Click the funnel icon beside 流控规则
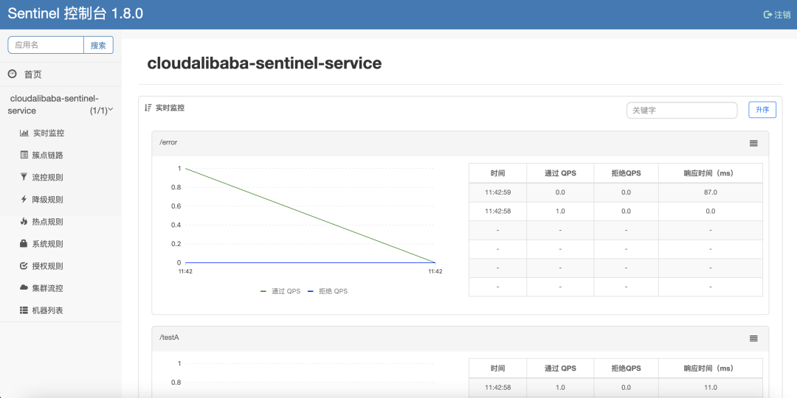Image resolution: width=797 pixels, height=398 pixels. [24, 178]
